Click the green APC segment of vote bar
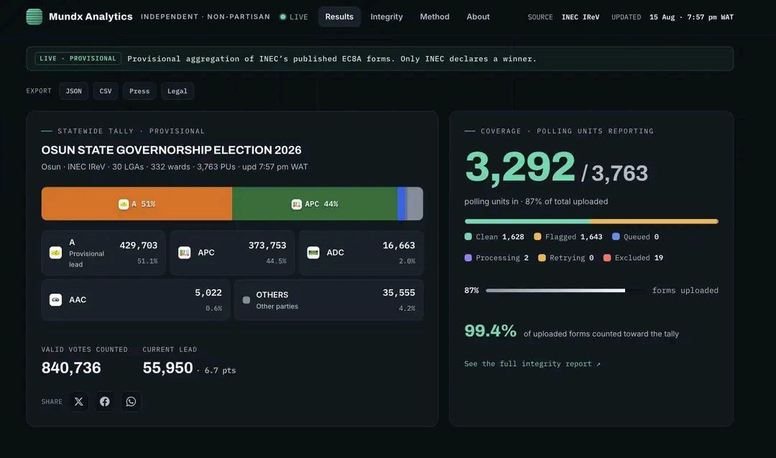 click(315, 204)
